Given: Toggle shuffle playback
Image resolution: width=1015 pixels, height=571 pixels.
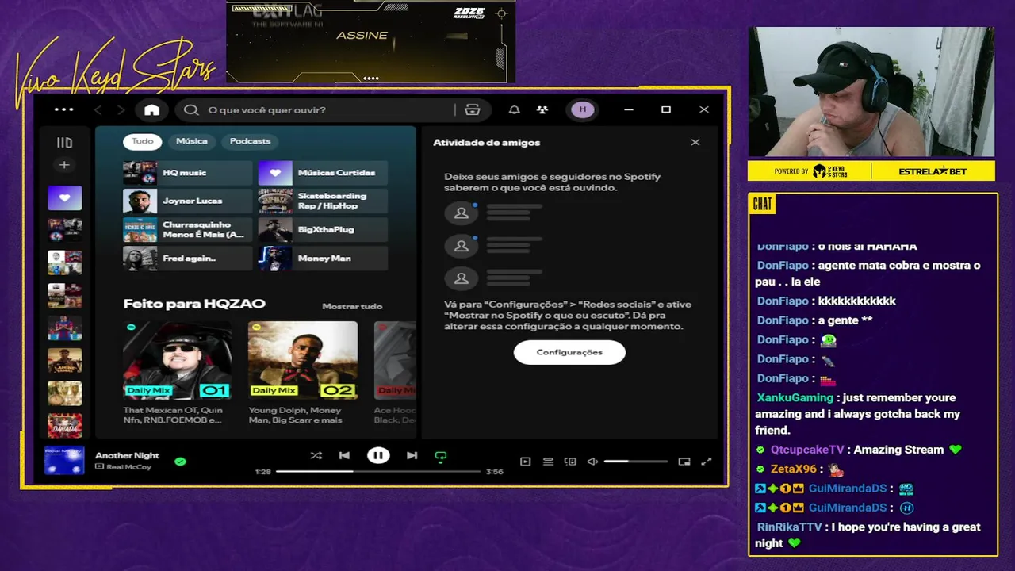Looking at the screenshot, I should point(316,455).
